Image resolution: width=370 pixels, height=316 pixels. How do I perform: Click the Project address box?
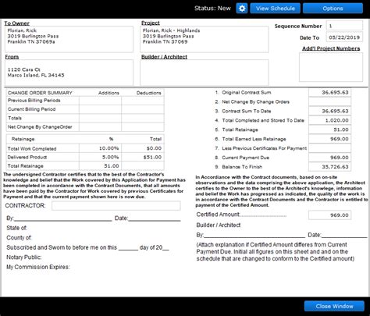[x=205, y=39]
